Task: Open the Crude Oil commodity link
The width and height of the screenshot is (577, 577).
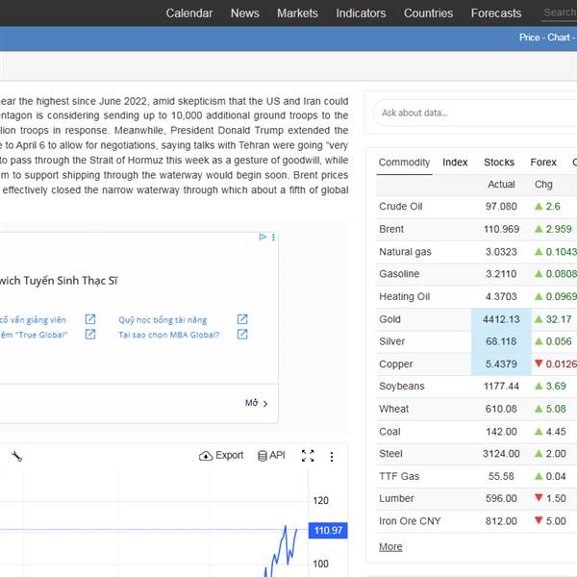Action: click(x=400, y=207)
